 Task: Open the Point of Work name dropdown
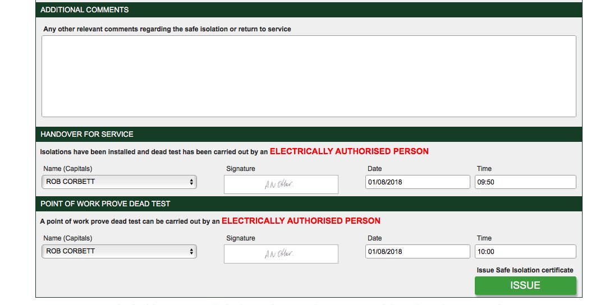pos(119,251)
